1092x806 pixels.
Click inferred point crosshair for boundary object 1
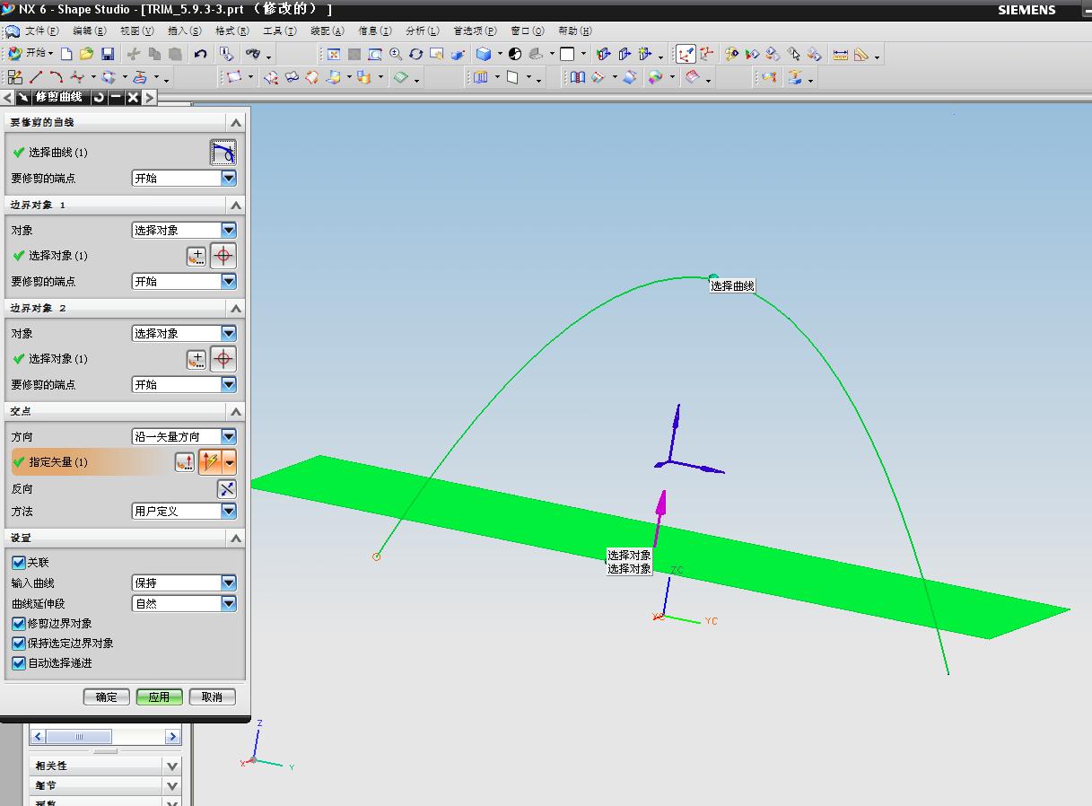point(223,257)
